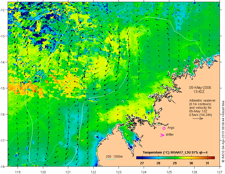
Task: Click the temperature color bar
Action: pyautogui.click(x=175, y=158)
